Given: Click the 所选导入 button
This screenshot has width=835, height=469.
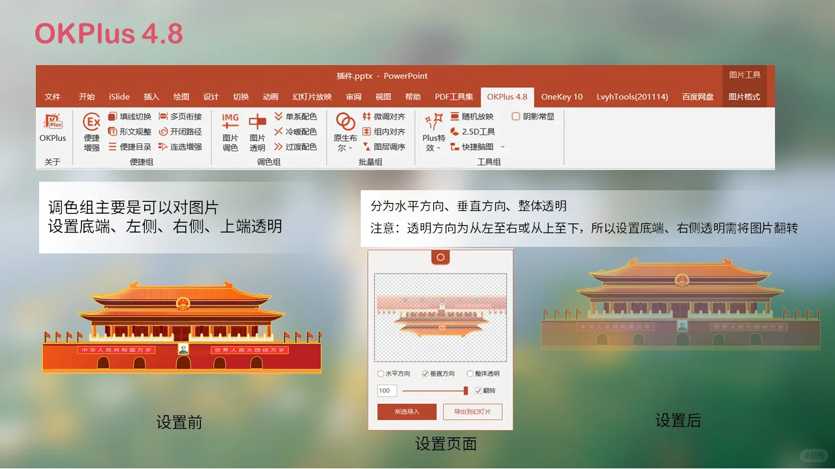Looking at the screenshot, I should (x=407, y=412).
